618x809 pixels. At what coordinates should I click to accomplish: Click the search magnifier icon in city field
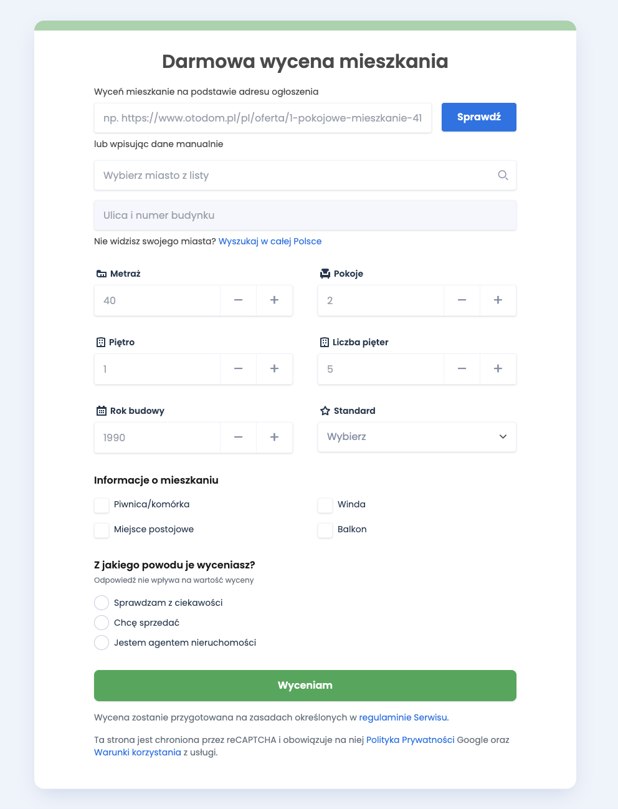tap(503, 175)
